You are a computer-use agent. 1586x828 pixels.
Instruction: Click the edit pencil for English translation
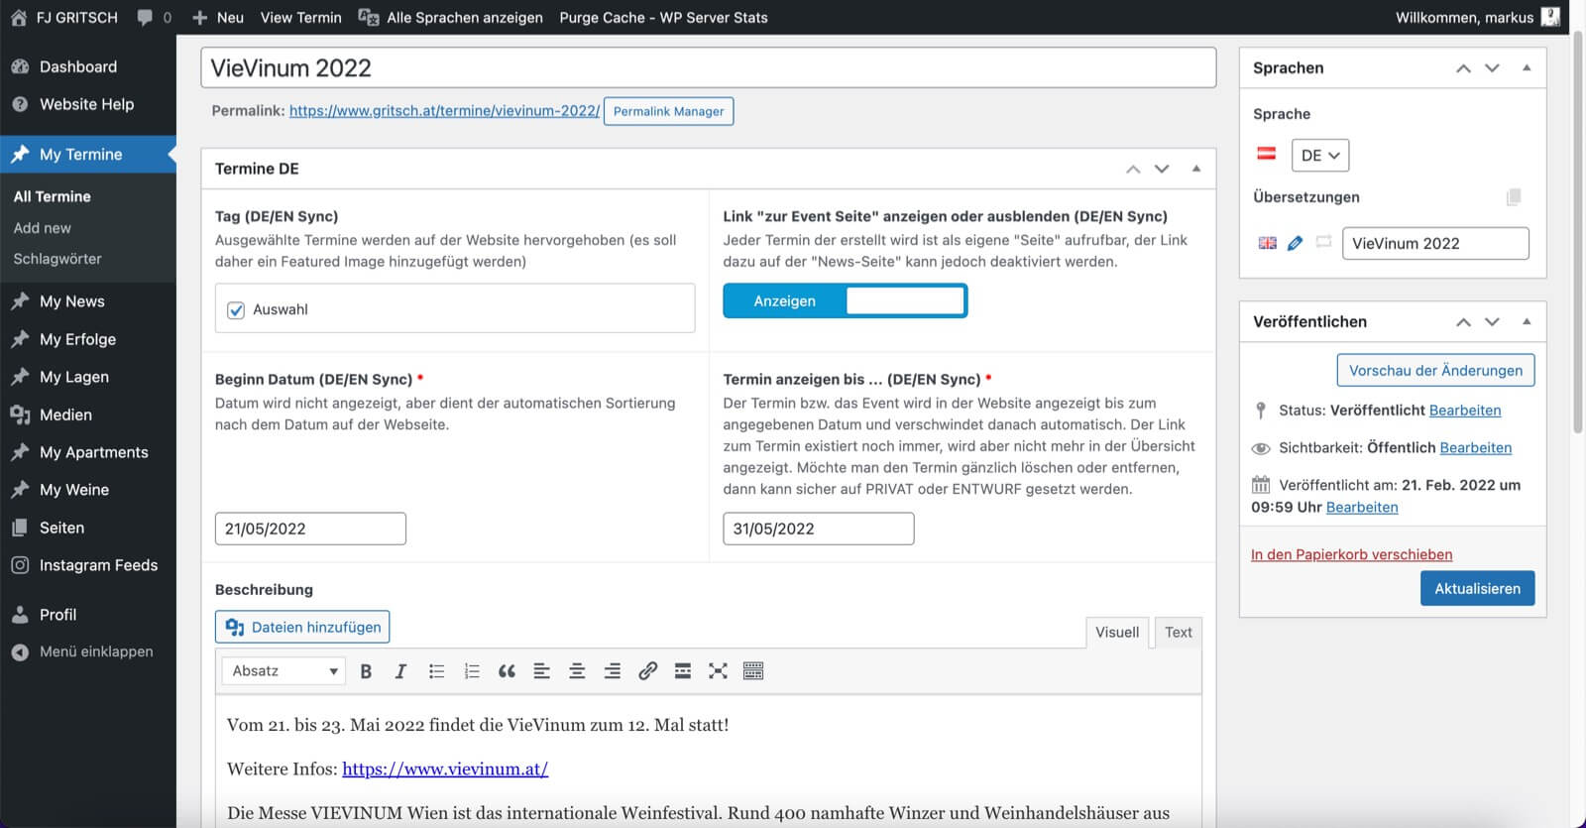[x=1295, y=243]
